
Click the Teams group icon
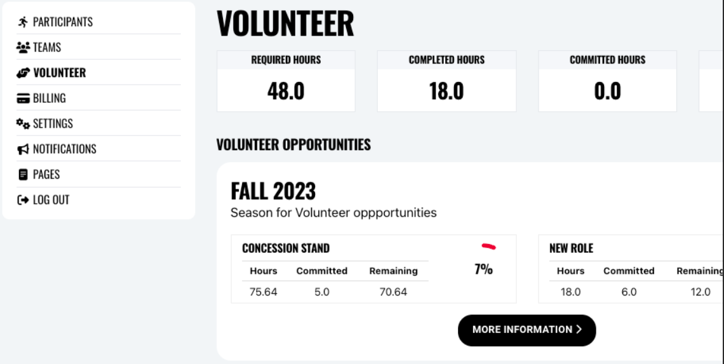(23, 47)
